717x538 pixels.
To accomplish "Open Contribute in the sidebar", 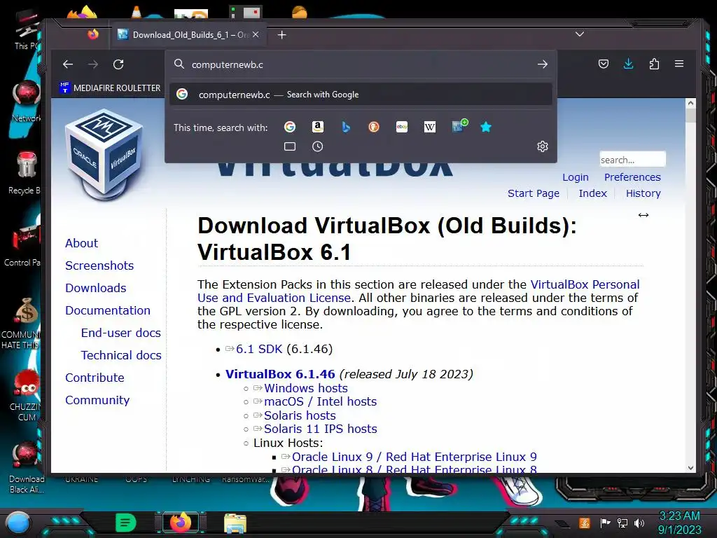I will click(95, 378).
